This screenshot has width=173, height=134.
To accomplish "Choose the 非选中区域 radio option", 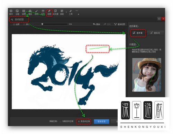I will (x=84, y=121).
